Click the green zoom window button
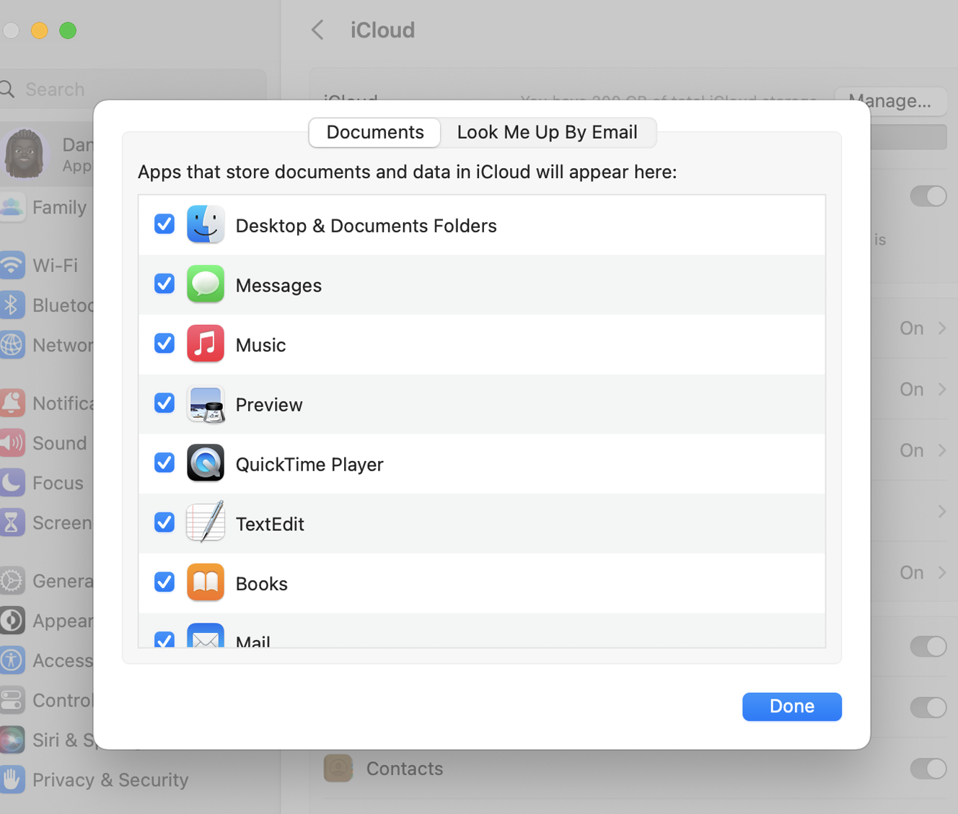Viewport: 958px width, 814px height. [x=68, y=30]
